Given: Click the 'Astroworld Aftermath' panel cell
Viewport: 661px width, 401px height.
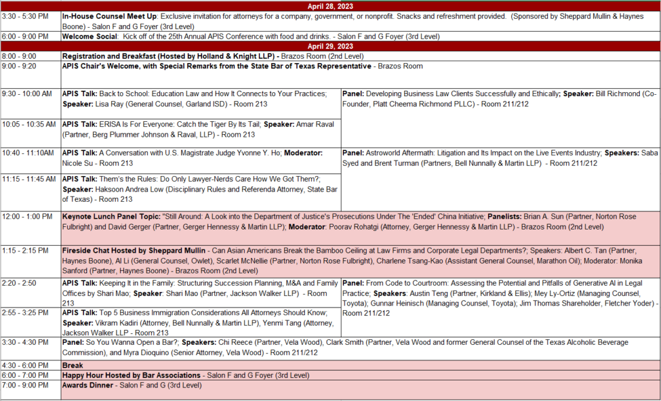Looking at the screenshot, I should point(501,179).
